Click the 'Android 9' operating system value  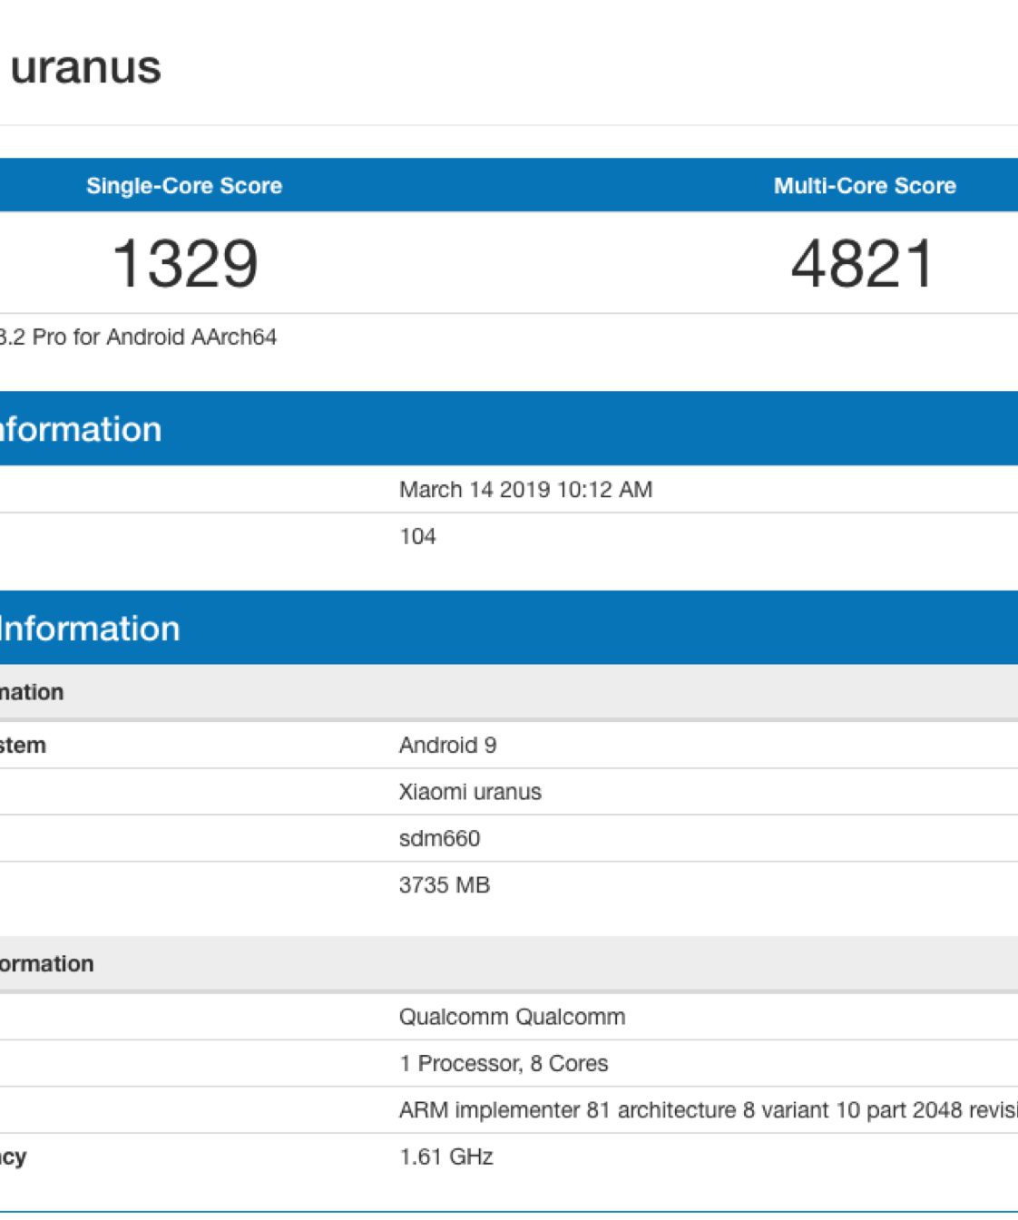tap(447, 746)
